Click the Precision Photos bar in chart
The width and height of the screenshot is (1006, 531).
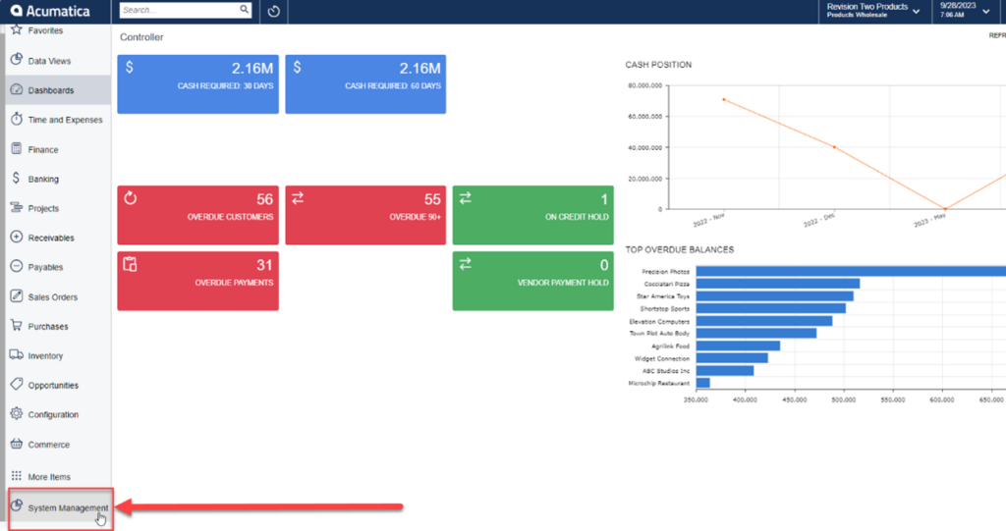click(851, 271)
